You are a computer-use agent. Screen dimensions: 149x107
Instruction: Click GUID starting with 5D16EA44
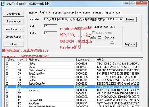pyautogui.click(x=118, y=80)
